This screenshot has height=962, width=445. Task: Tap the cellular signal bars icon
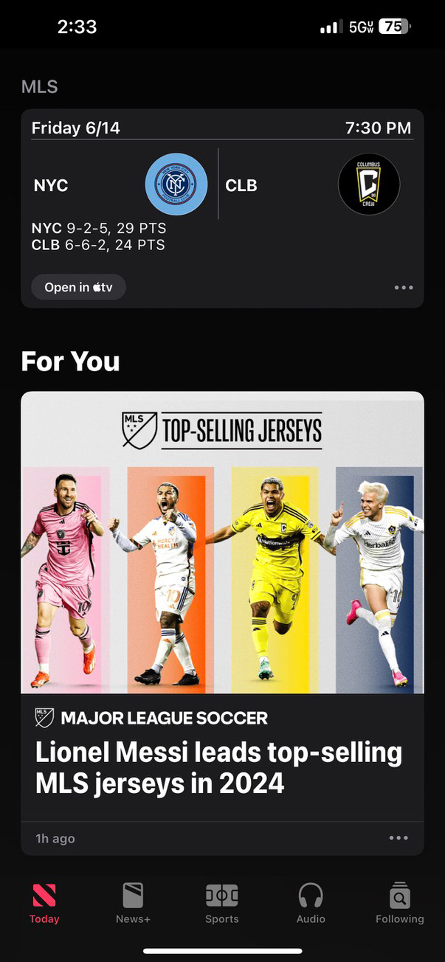pos(331,27)
